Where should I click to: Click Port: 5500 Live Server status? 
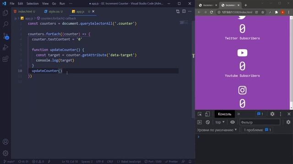click(153, 162)
